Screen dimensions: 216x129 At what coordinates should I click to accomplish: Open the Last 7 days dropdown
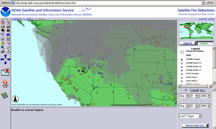(190, 116)
